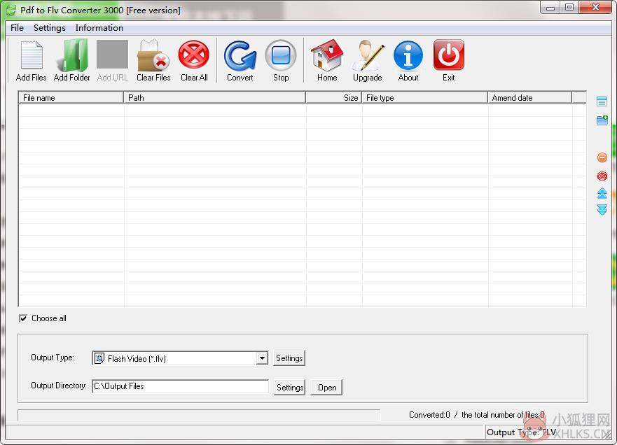Click the Output Directory path field

180,386
